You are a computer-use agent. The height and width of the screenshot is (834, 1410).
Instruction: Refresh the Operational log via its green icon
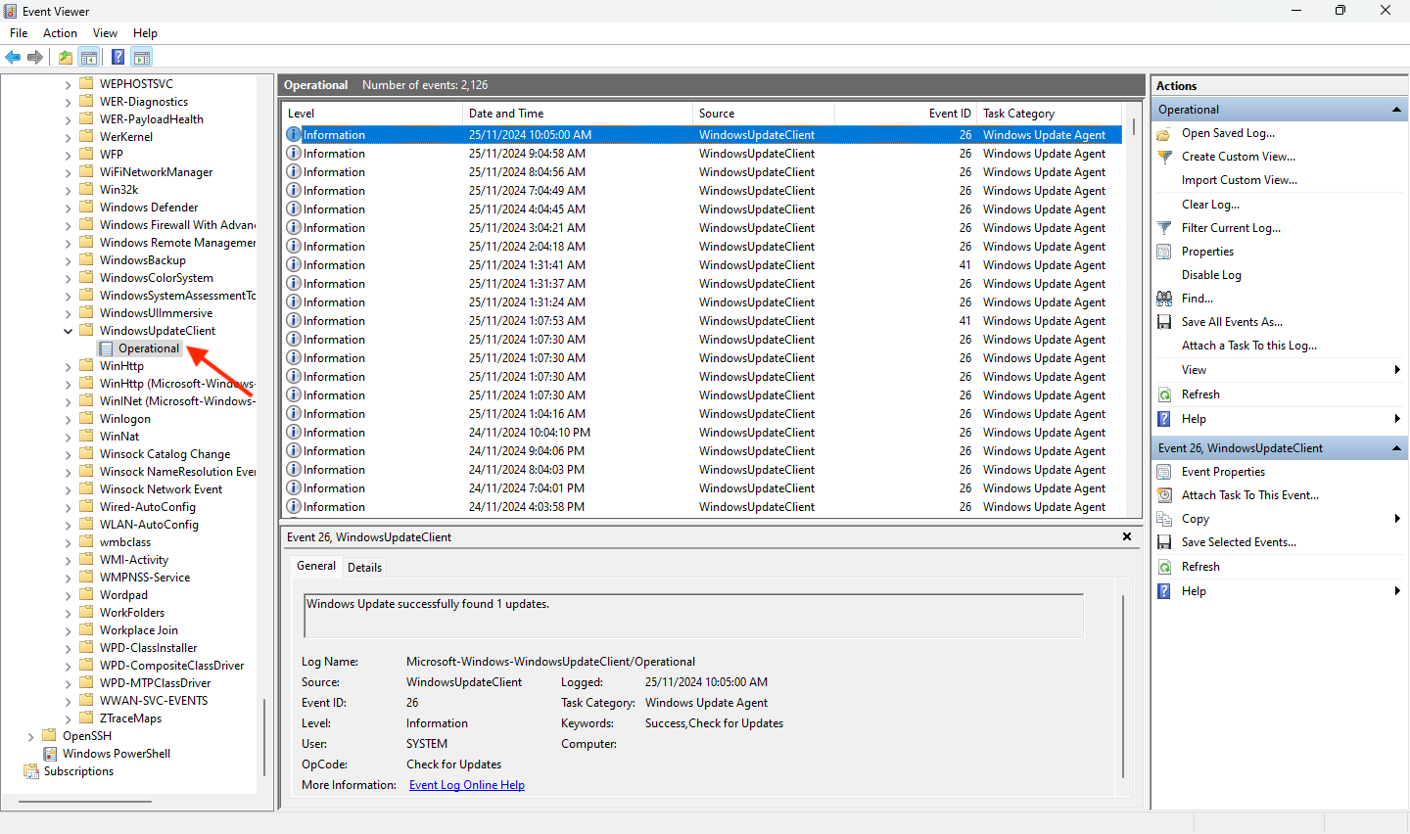1164,394
